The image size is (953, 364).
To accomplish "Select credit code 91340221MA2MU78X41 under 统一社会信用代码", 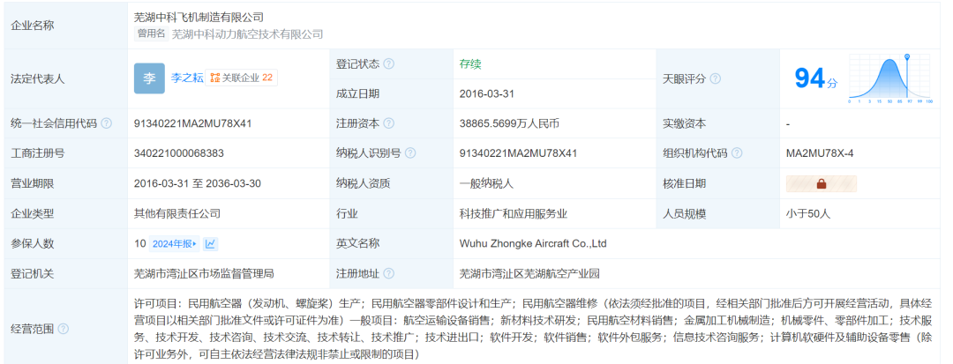I will tap(192, 123).
